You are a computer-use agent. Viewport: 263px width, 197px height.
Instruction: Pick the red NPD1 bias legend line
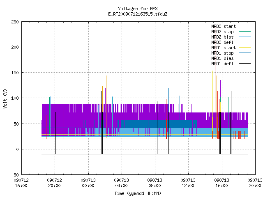(245, 58)
